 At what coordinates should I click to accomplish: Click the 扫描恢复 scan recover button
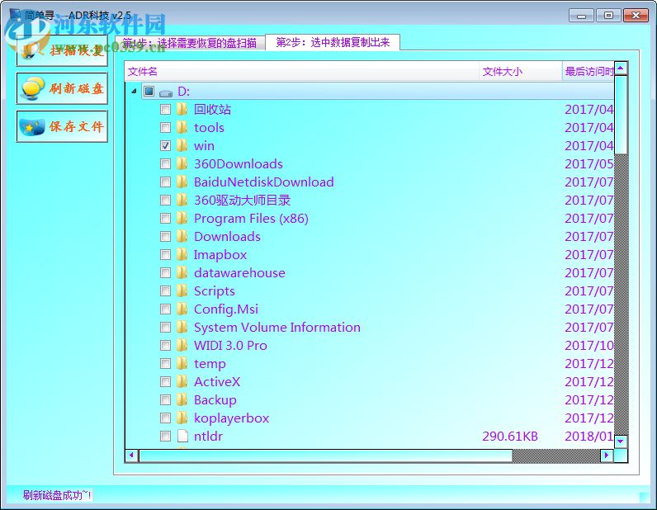62,50
